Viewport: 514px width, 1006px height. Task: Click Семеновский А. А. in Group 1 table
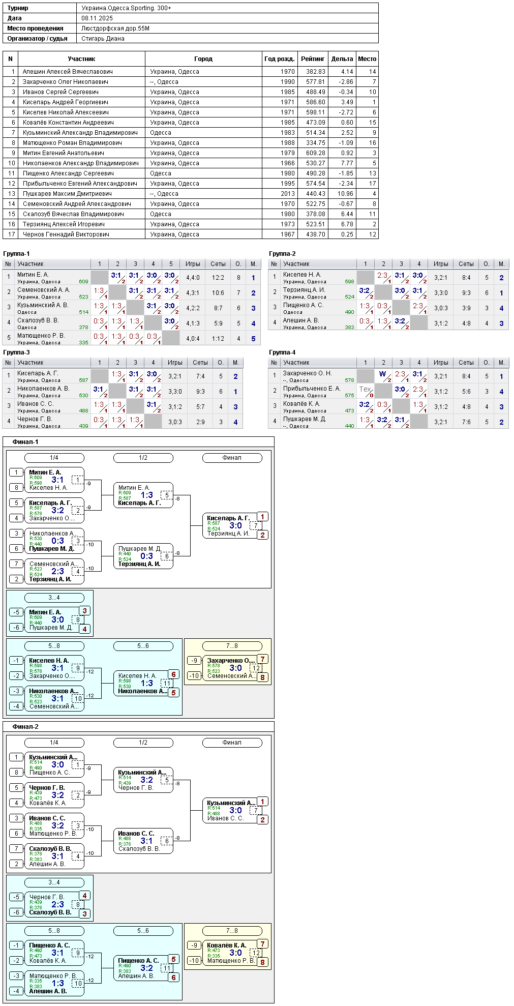point(43,290)
